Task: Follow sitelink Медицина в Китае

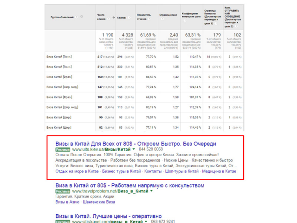Action: tap(219, 171)
